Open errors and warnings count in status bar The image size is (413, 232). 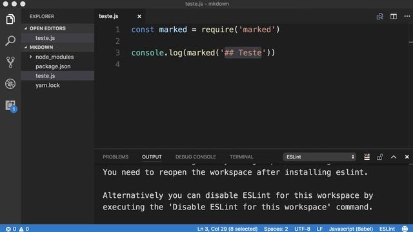(x=17, y=229)
